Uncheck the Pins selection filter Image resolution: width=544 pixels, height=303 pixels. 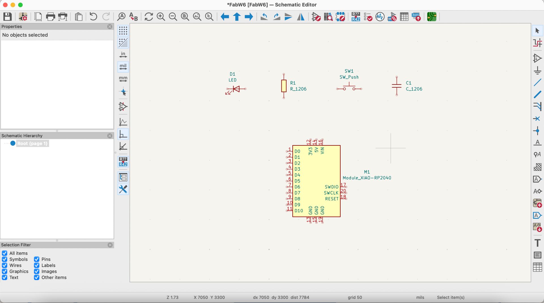click(x=37, y=259)
